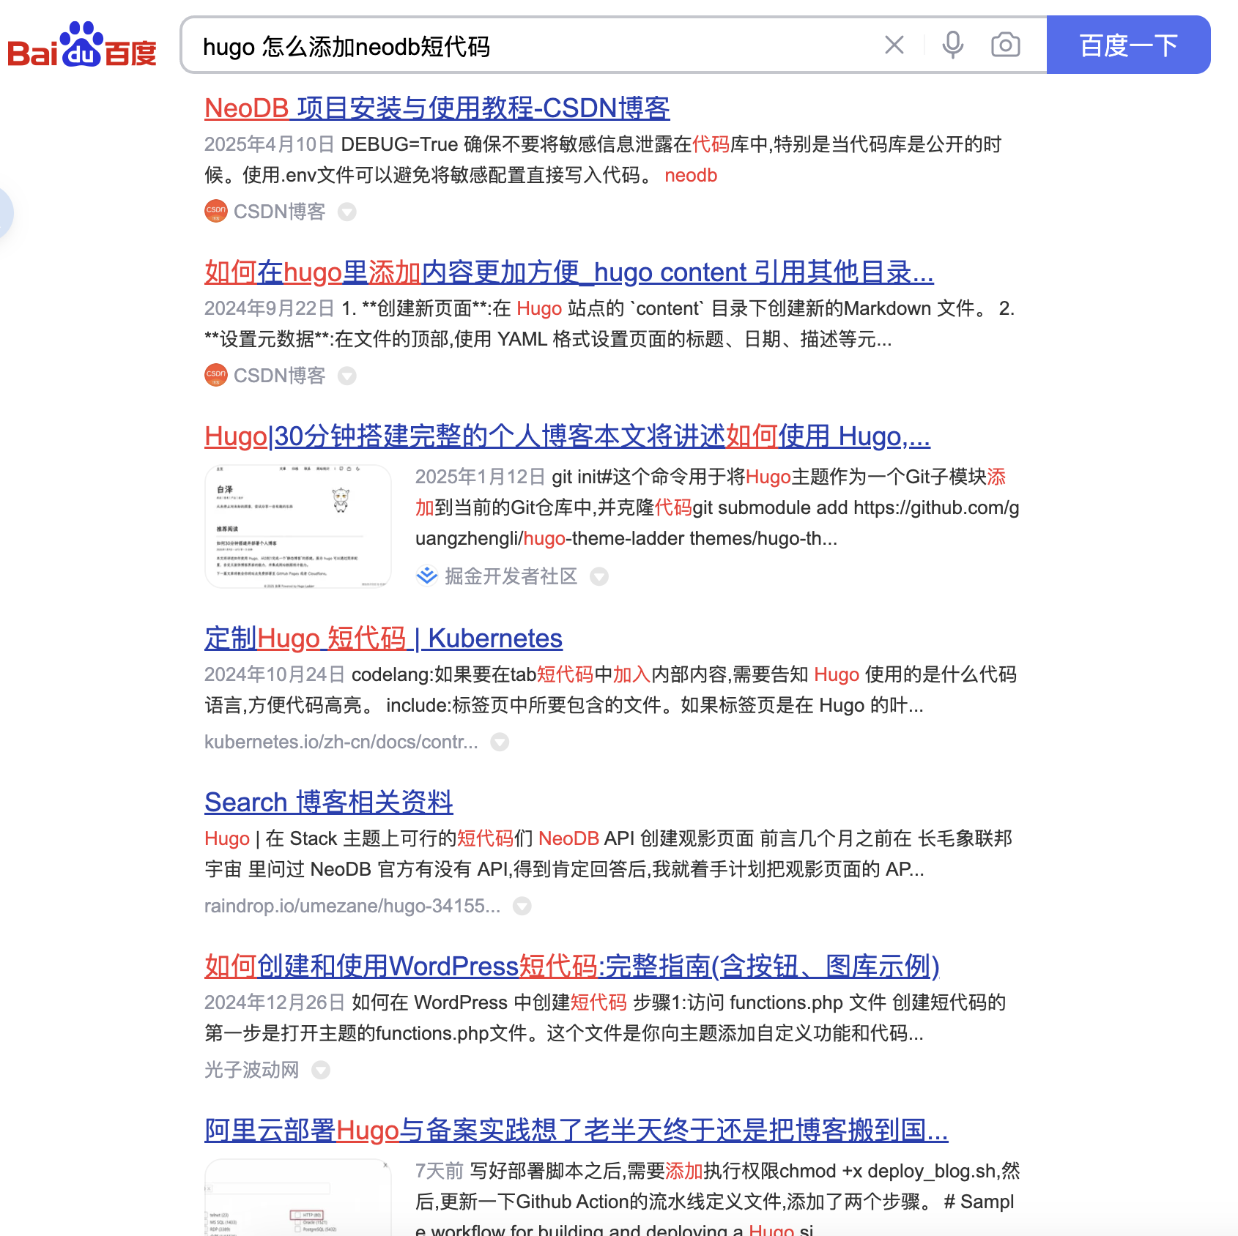Viewport: 1238px width, 1236px height.
Task: Open Search 博客相关资料 result
Action: tap(328, 803)
